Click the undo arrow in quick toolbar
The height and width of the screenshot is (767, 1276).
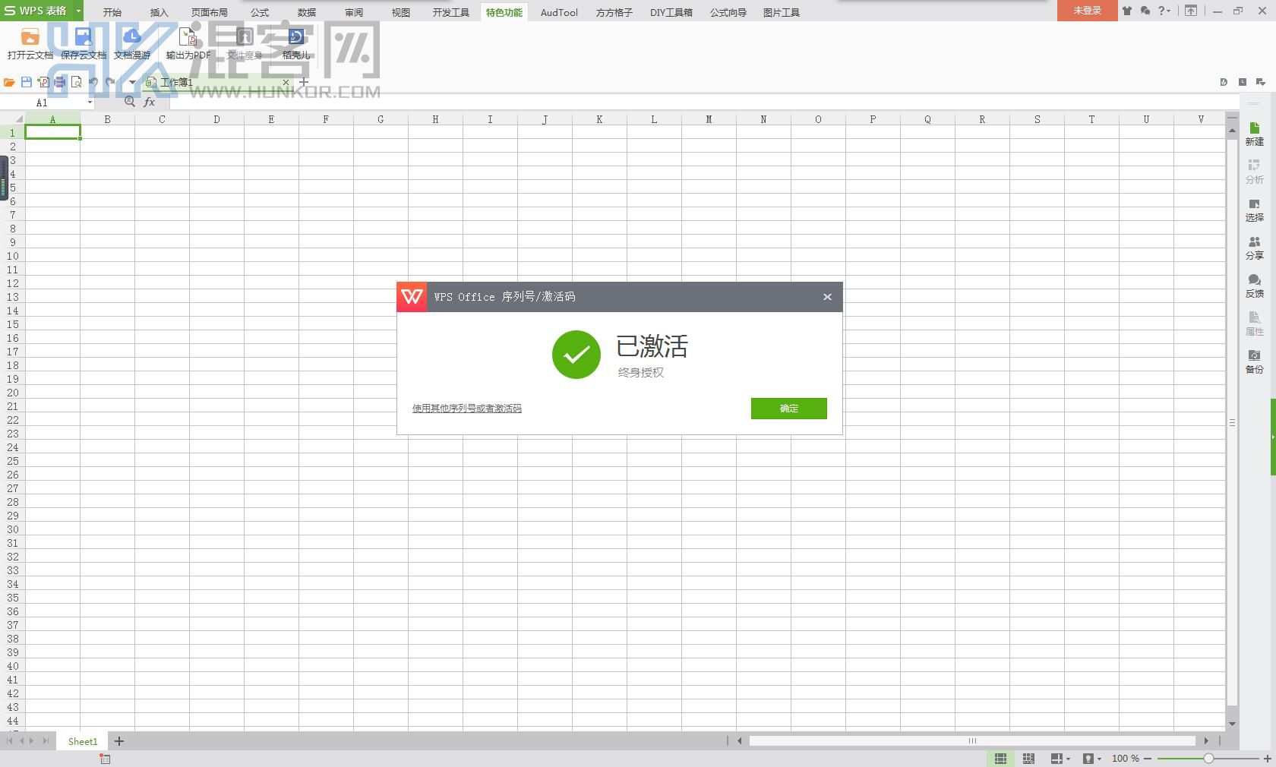[93, 82]
